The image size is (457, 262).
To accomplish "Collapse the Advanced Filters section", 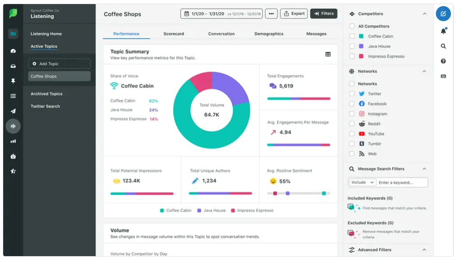I will pyautogui.click(x=424, y=250).
